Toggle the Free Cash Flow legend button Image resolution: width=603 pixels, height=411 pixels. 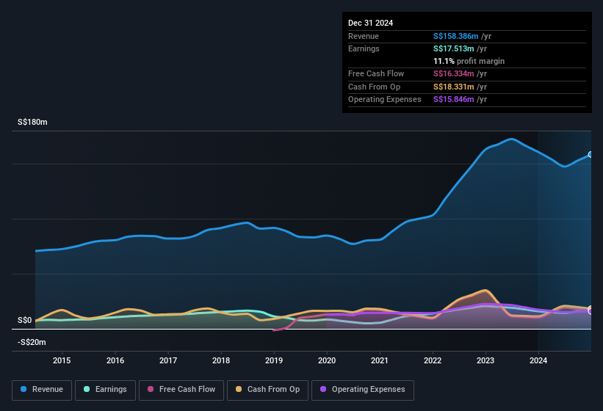tap(181, 390)
